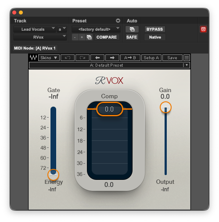This screenshot has height=222, width=219.
Task: Select previous preset with minus button
Action: [x=75, y=37]
